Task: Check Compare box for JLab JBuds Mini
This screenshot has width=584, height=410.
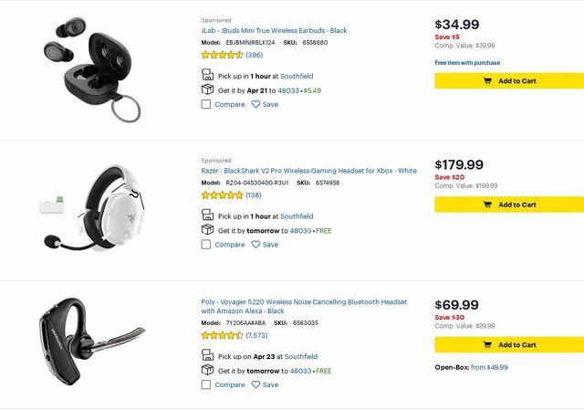Action: (x=206, y=104)
